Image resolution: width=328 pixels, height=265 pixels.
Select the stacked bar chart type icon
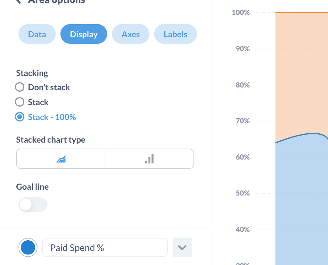[x=149, y=158]
